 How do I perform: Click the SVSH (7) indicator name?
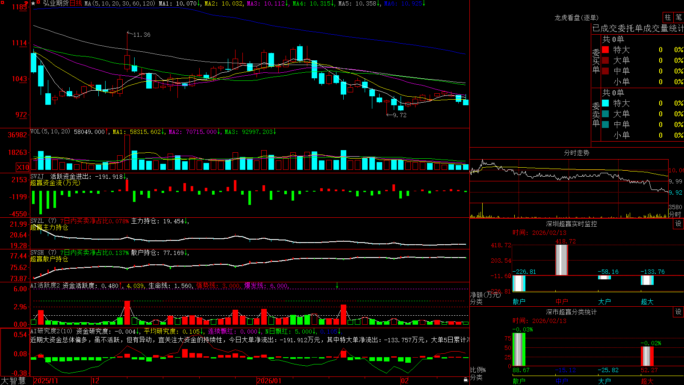click(43, 253)
